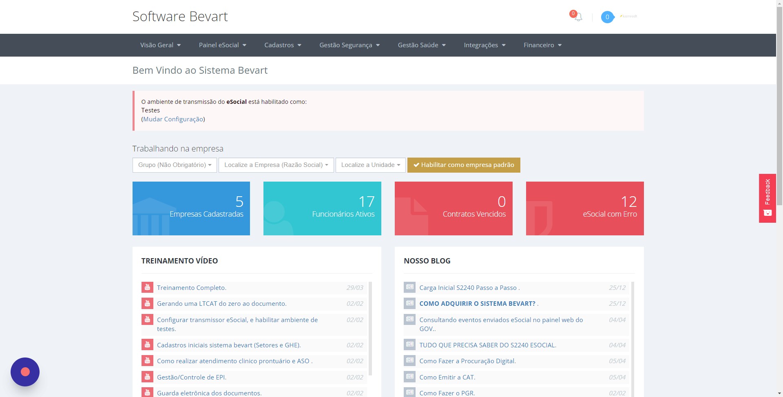
Task: Expand the Cadastros menu
Action: (283, 45)
